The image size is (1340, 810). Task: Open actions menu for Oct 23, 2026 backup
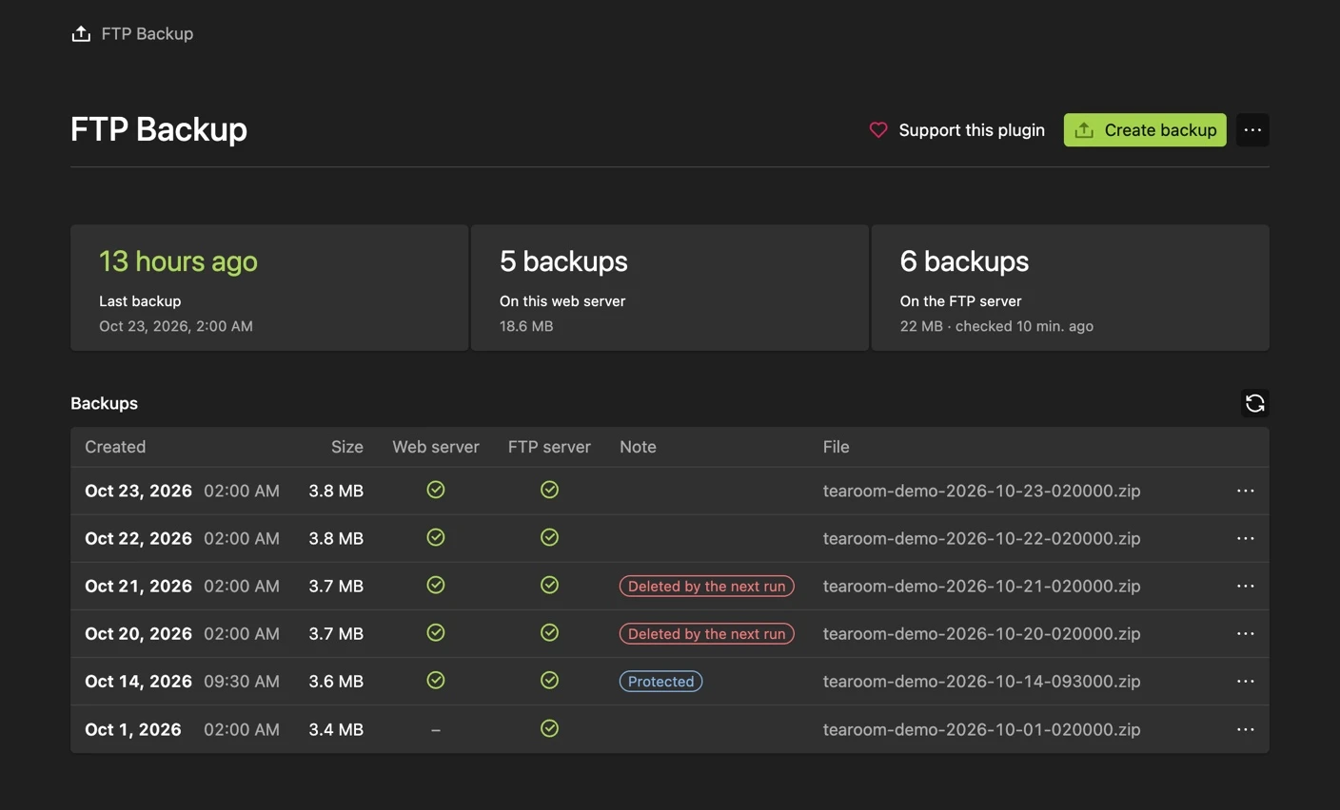pos(1245,491)
